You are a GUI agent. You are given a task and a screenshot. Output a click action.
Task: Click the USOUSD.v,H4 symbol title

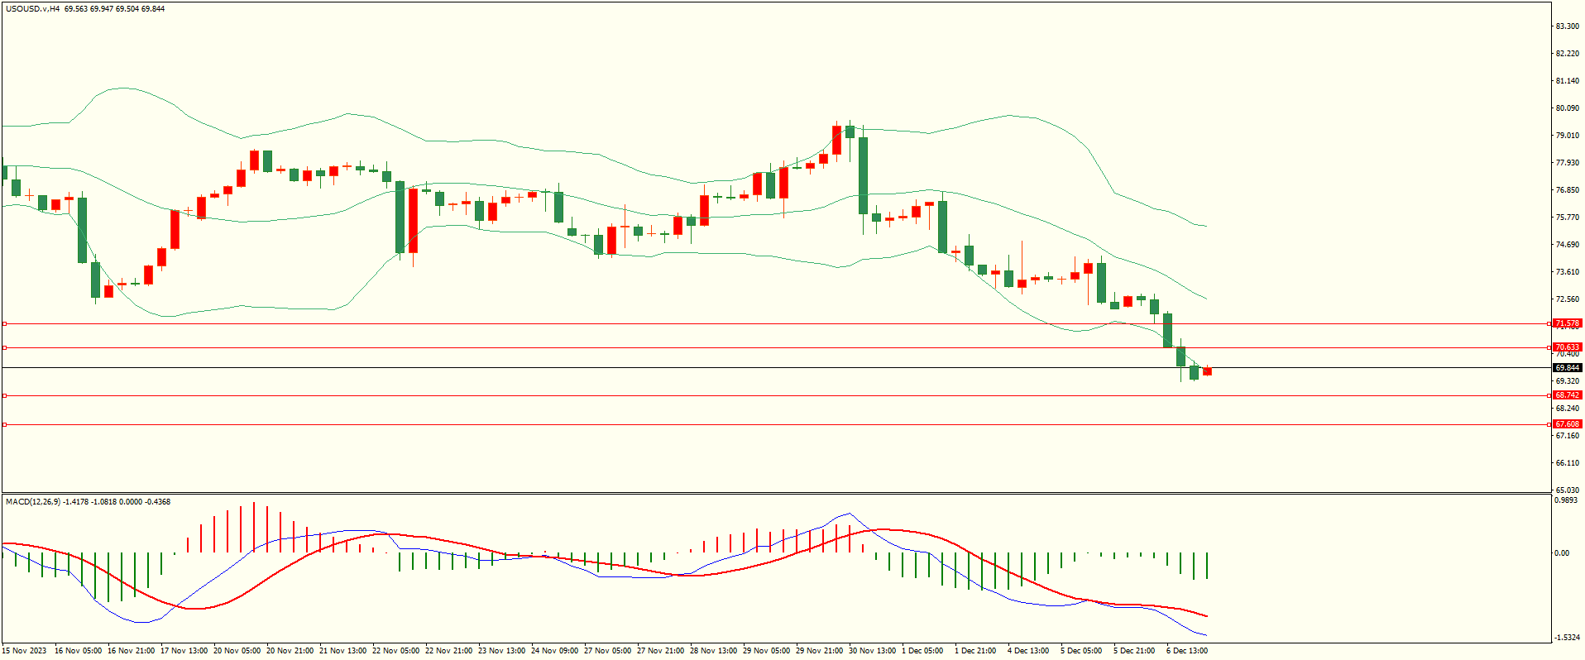pyautogui.click(x=32, y=9)
